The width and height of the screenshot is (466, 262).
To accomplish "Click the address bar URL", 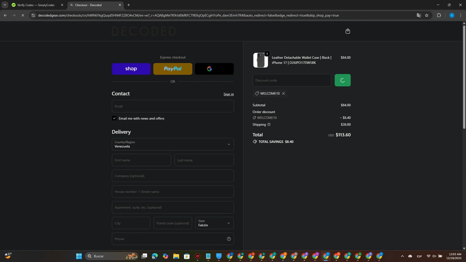I will 188,15.
